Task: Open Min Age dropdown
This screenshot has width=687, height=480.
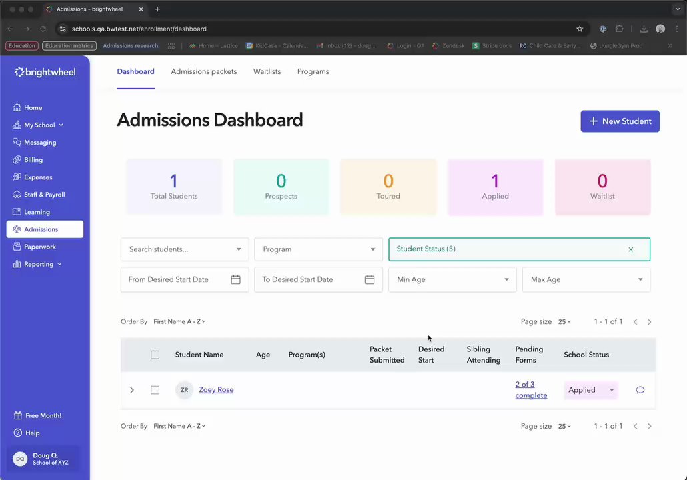Action: tap(452, 279)
